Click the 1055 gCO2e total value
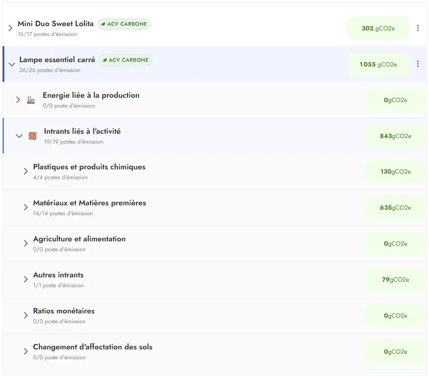This screenshot has height=376, width=429. click(378, 64)
